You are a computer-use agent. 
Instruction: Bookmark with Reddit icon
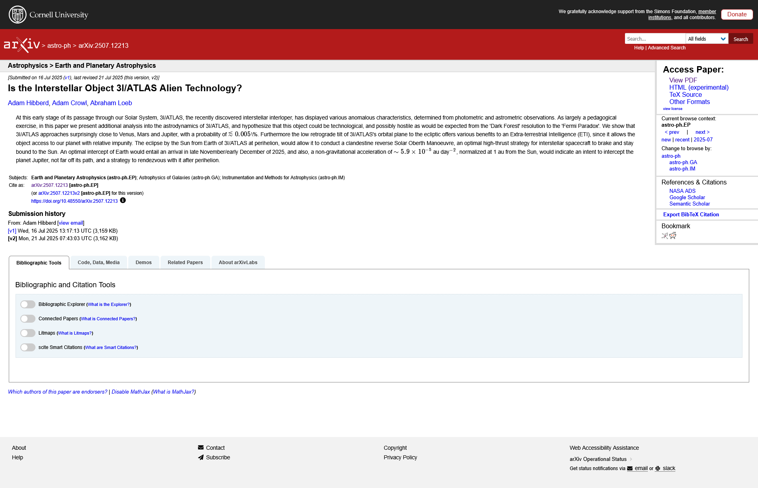pyautogui.click(x=673, y=235)
